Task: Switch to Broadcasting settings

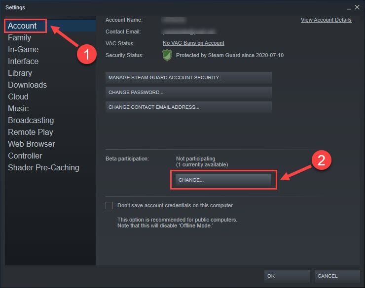Action: pyautogui.click(x=31, y=120)
